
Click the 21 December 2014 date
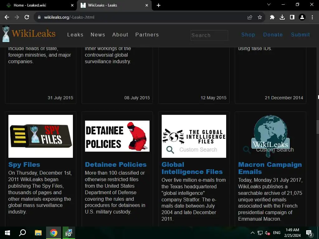point(284,98)
